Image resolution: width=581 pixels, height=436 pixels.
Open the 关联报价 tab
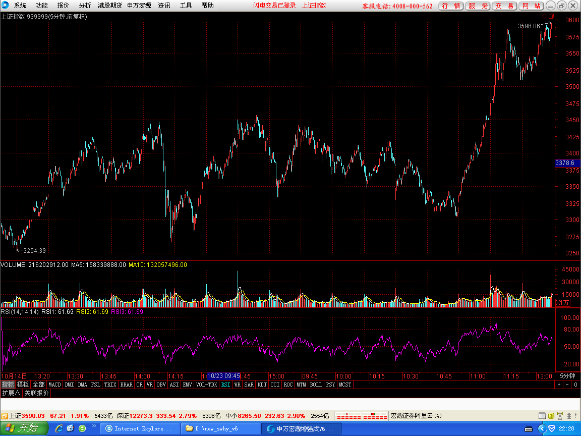click(36, 393)
